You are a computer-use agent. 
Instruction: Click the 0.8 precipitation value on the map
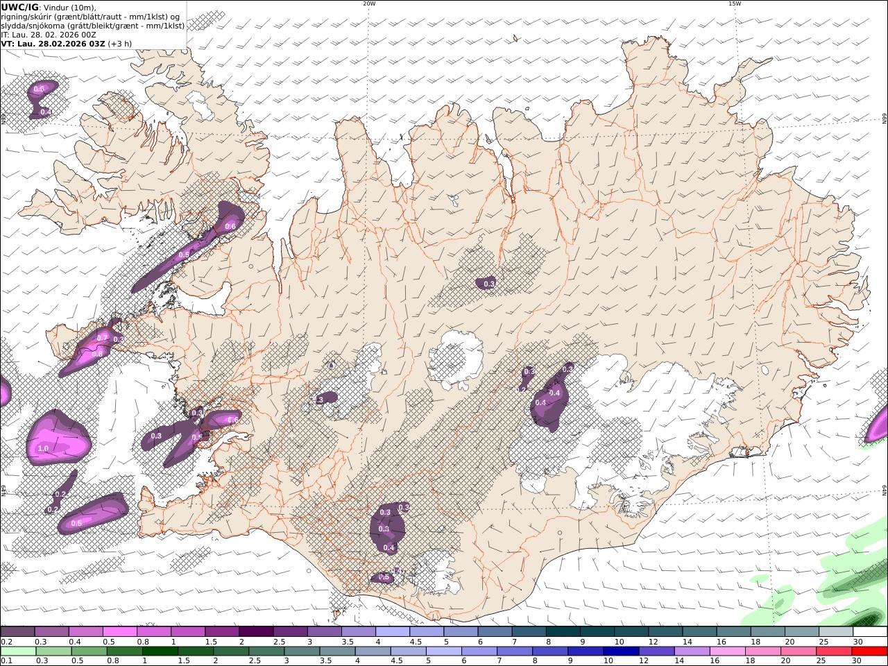point(97,354)
